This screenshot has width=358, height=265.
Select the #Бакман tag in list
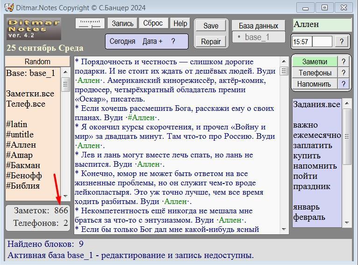[x=23, y=165]
